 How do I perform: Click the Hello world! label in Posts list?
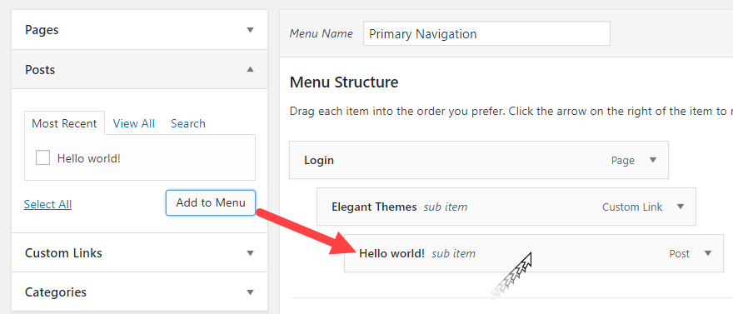pos(89,158)
